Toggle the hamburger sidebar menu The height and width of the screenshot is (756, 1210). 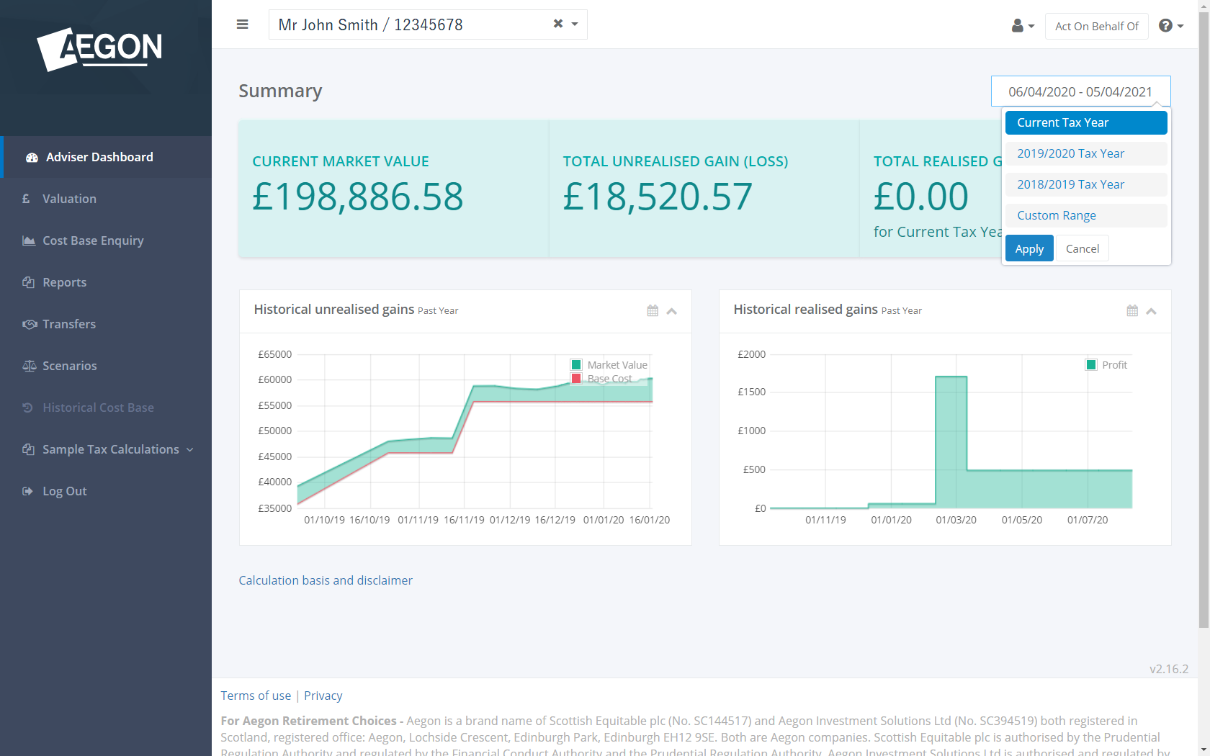point(242,24)
